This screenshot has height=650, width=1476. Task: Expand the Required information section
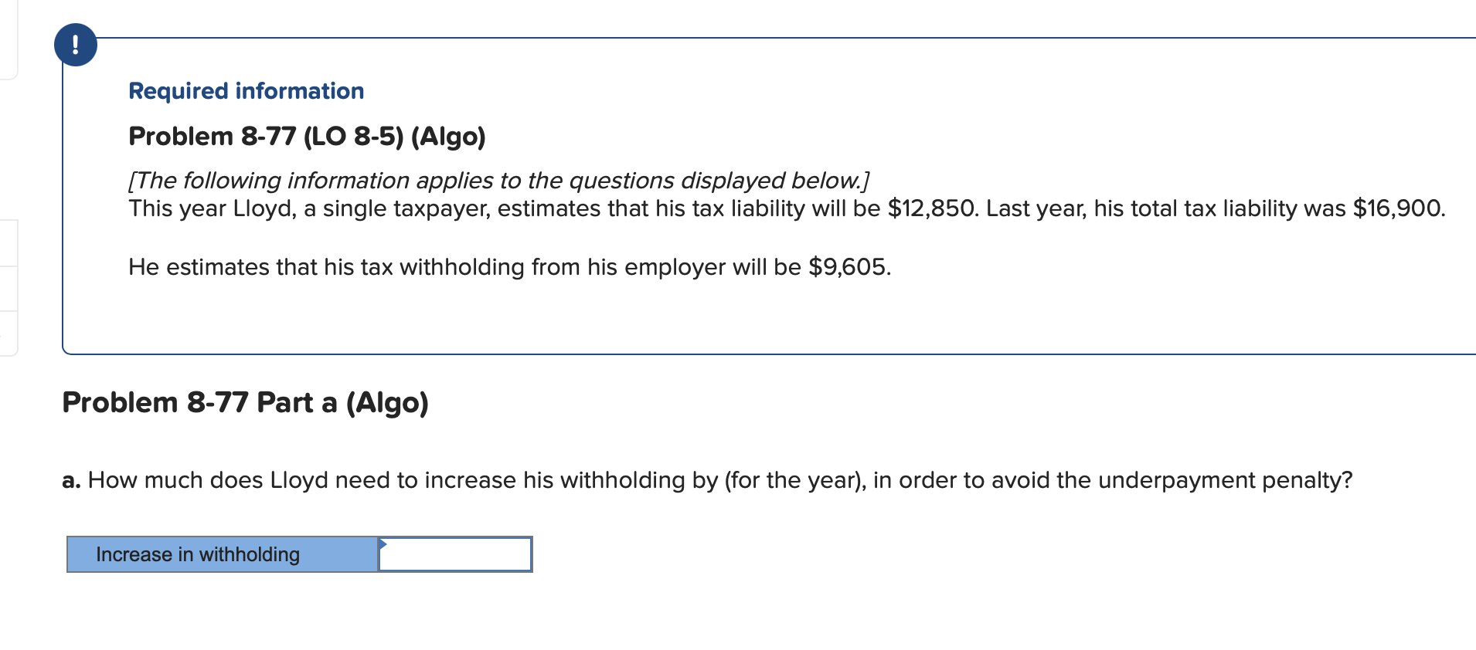(x=246, y=90)
